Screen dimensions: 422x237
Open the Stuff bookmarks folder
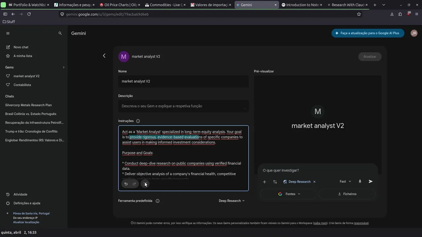9,22
